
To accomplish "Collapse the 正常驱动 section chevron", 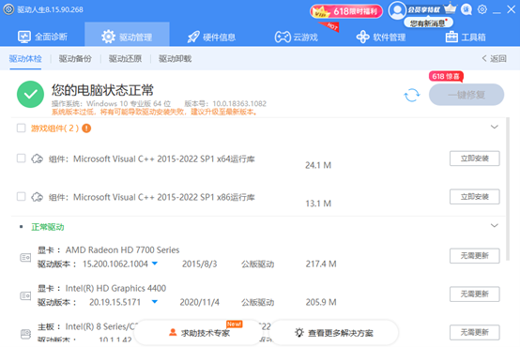I will coord(494,225).
